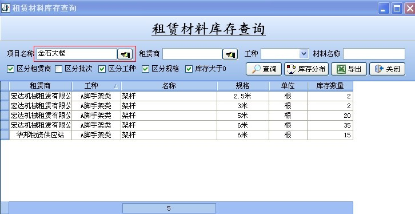Select the 3米 specification cell
Viewport: 415px width, 214px height.
click(243, 106)
